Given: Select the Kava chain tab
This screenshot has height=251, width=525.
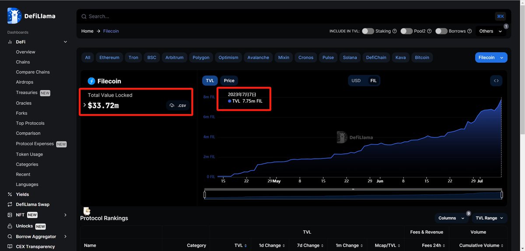Looking at the screenshot, I should (x=400, y=58).
